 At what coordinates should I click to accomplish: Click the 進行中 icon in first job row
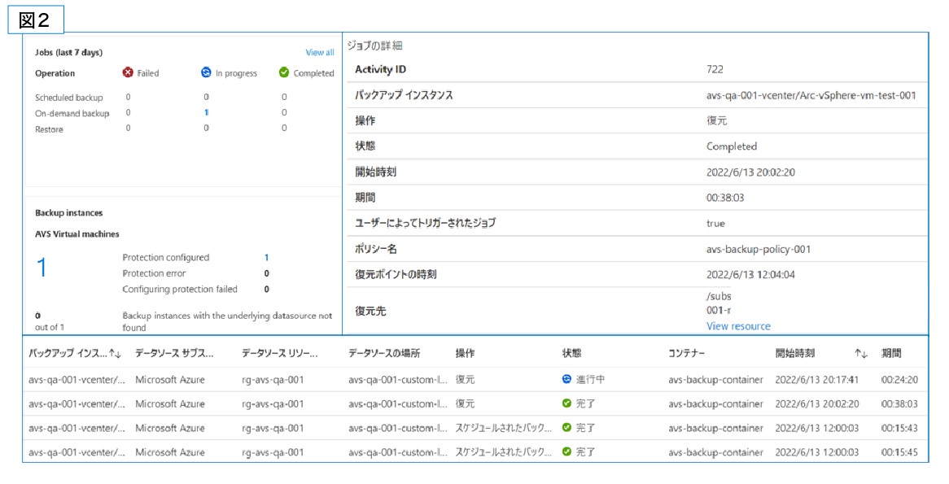[x=566, y=379]
